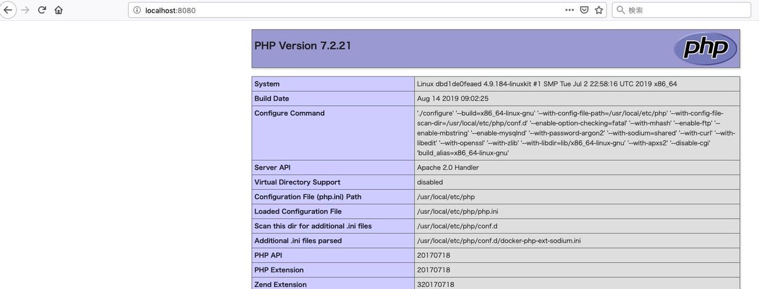
Task: Select the PHP Extension value 20170718
Action: 434,269
